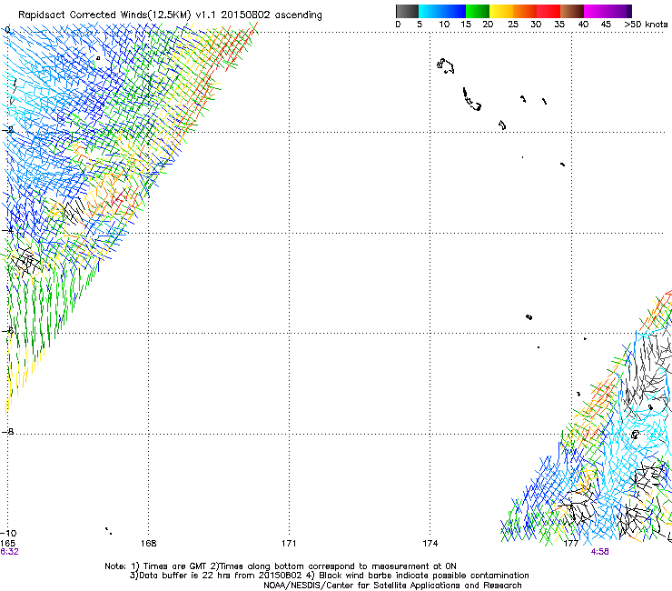Click the '45' label under the legend
Screen dimensions: 672x591
pos(606,25)
